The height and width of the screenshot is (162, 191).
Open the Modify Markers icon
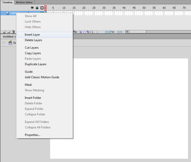tap(92, 32)
